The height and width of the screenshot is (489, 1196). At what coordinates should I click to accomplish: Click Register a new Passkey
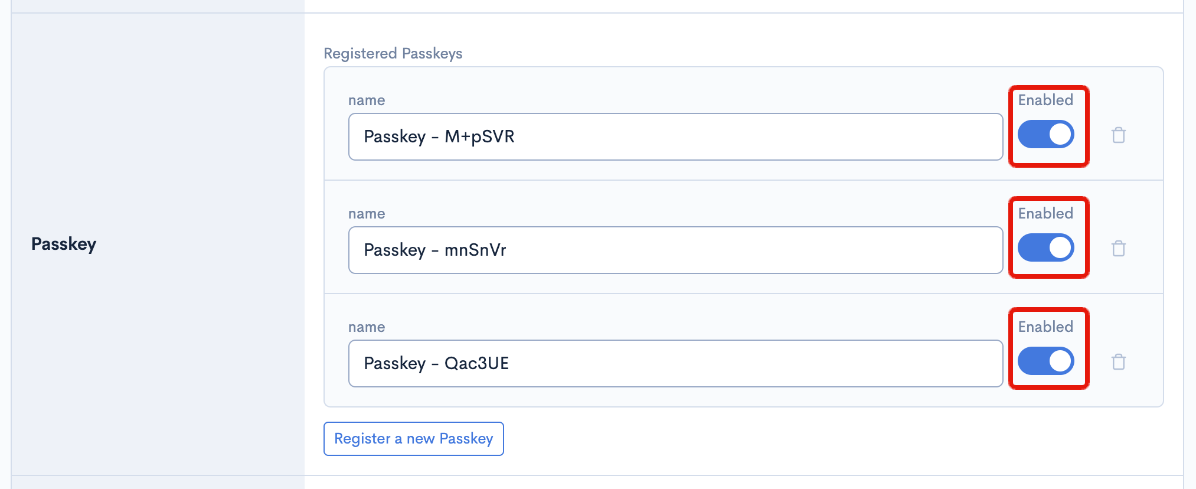[x=413, y=439]
